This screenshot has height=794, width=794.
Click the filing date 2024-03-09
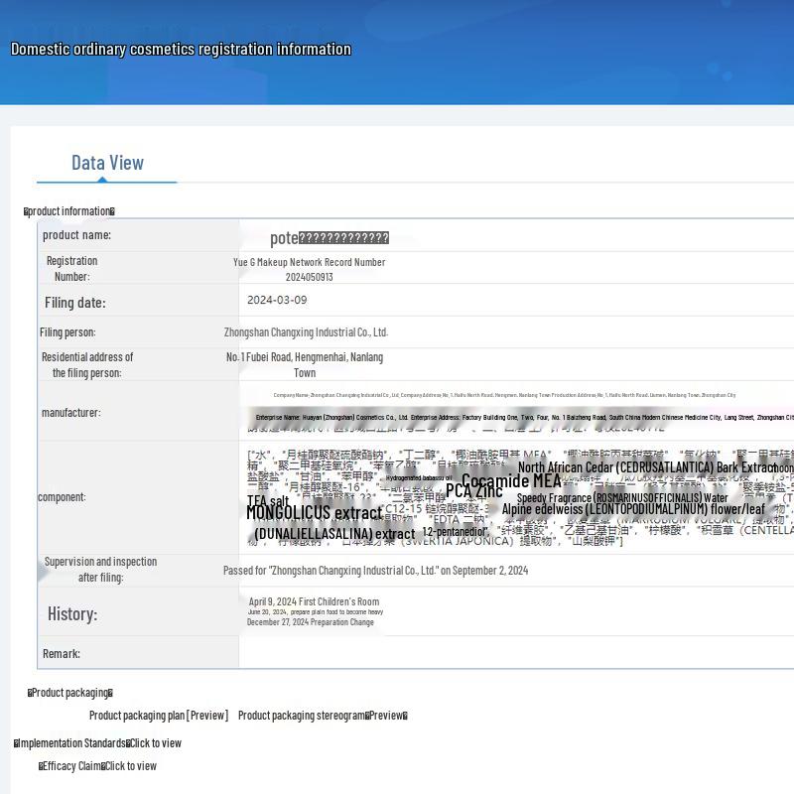tap(277, 301)
